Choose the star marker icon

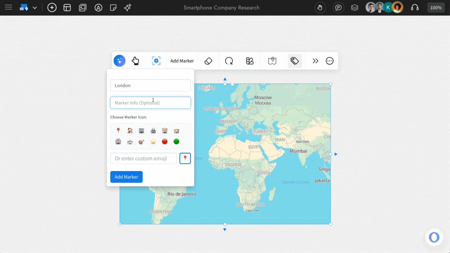pyautogui.click(x=153, y=141)
